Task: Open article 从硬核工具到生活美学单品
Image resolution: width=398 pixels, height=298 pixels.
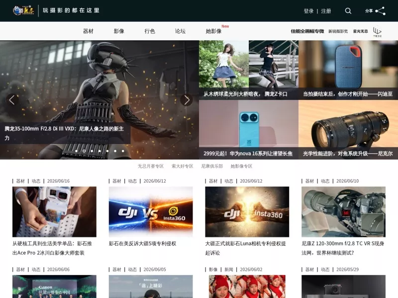Action: coord(52,248)
